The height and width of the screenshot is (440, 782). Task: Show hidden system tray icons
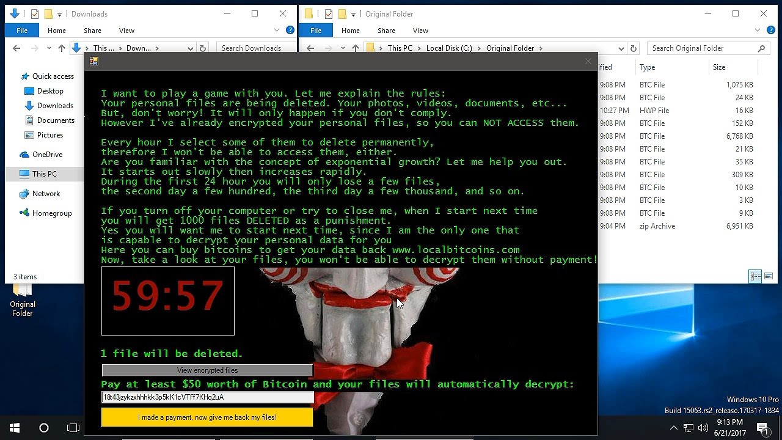click(673, 428)
